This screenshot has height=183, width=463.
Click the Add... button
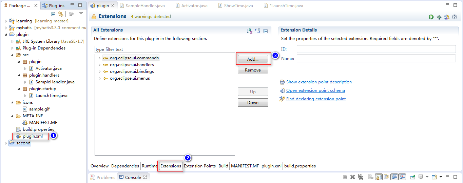point(253,59)
